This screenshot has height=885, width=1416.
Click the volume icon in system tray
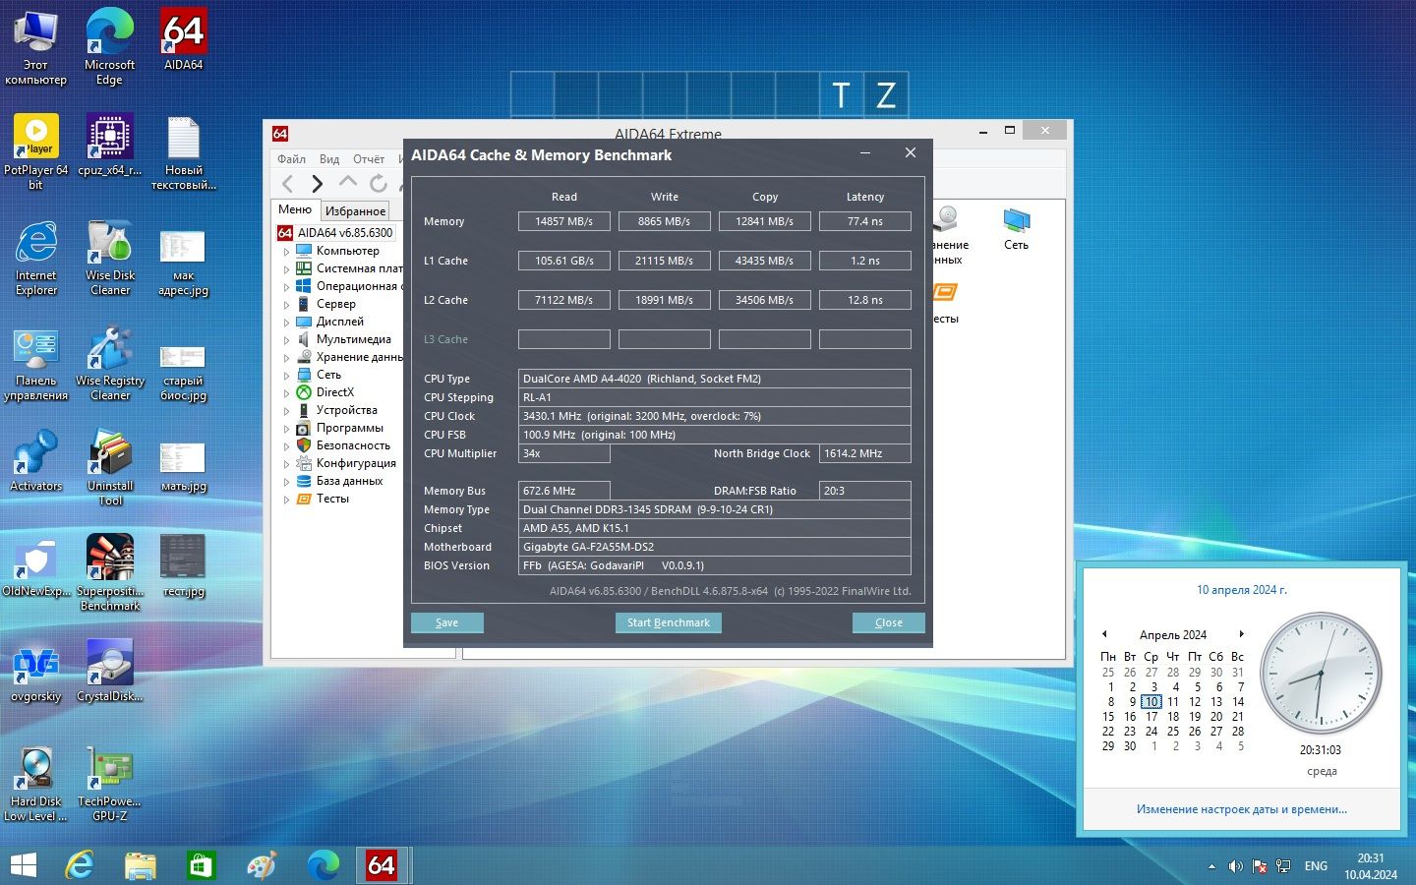(1235, 866)
